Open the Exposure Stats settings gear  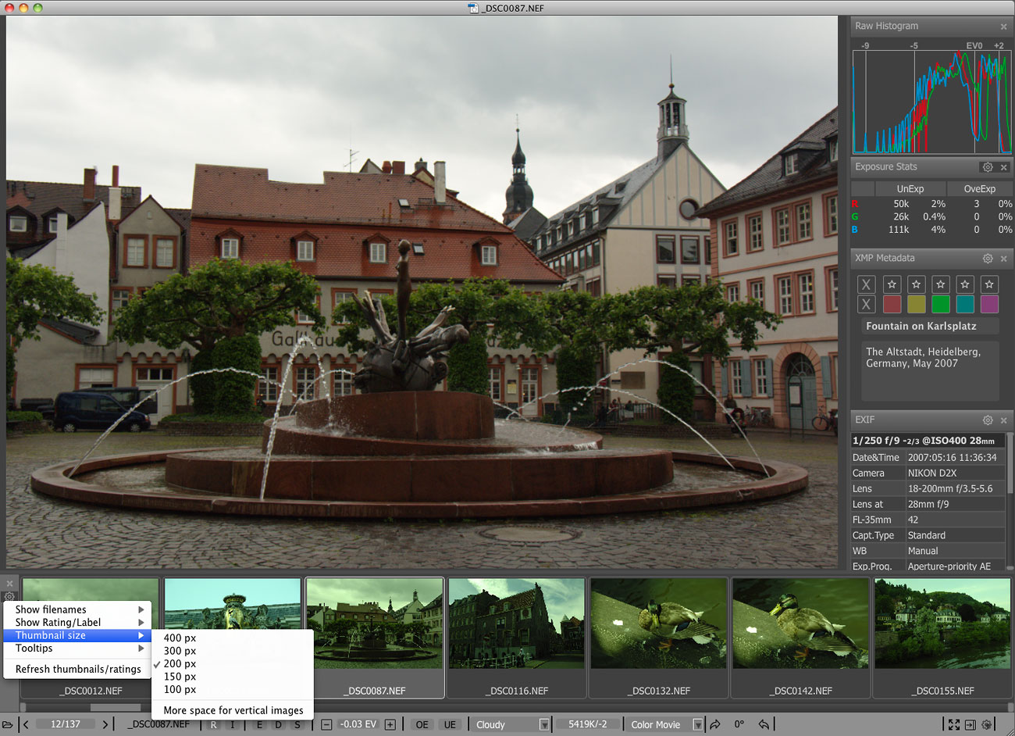coord(988,167)
